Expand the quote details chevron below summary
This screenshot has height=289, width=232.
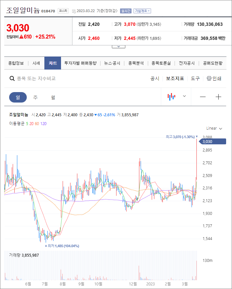(118, 47)
